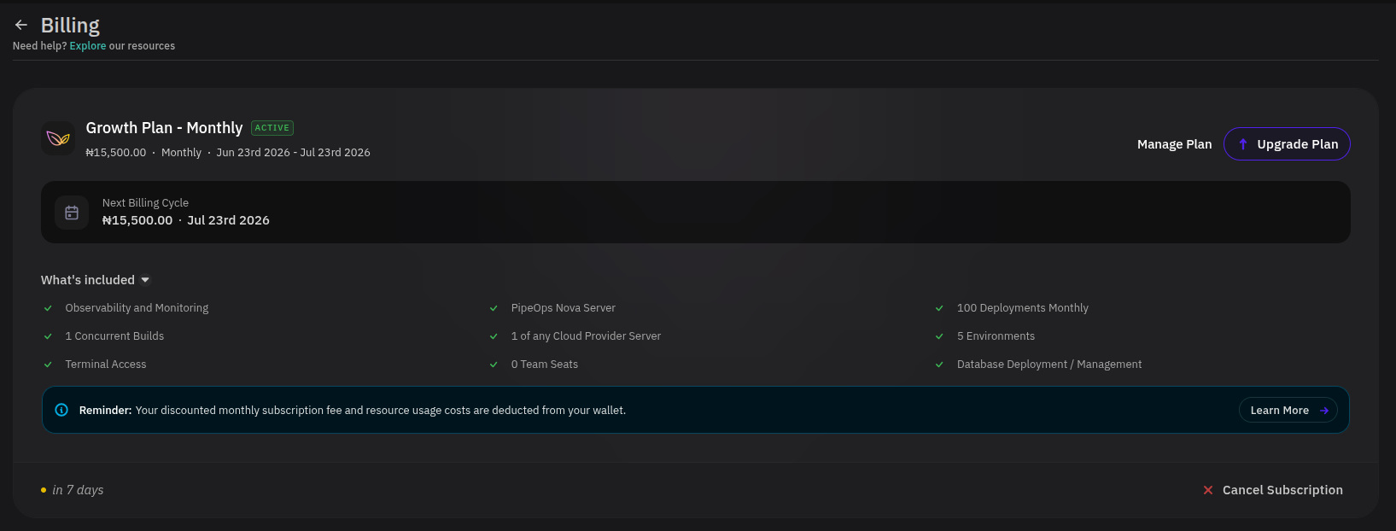
Task: Click the Growth Plan leaf logo icon
Action: click(58, 138)
